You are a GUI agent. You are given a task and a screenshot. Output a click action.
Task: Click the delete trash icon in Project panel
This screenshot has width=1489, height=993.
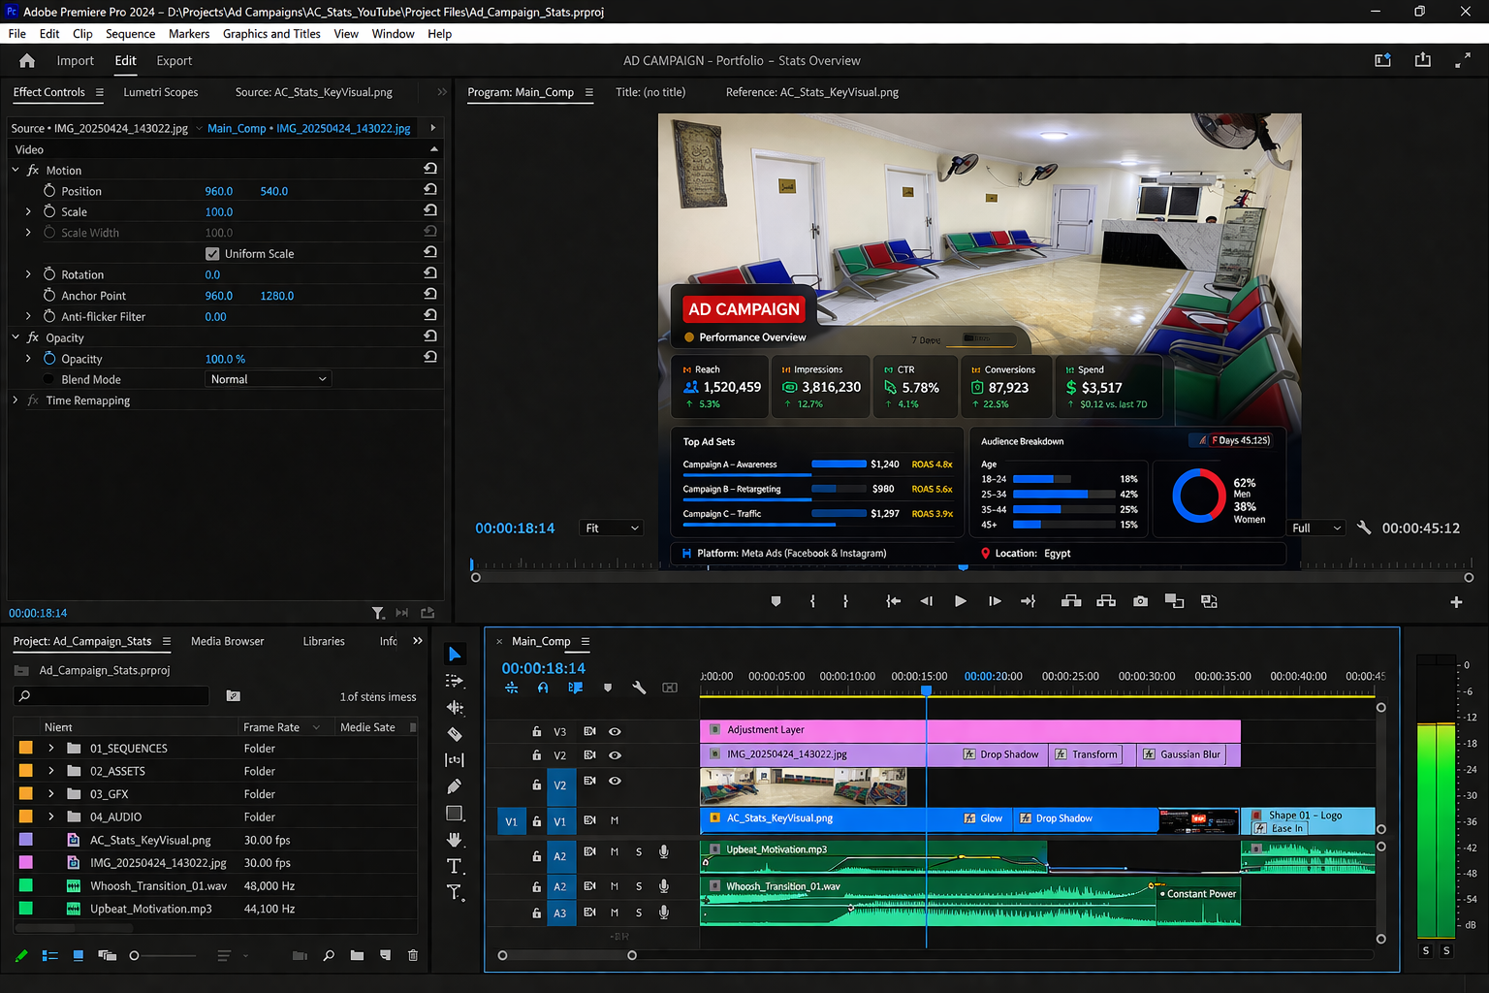point(413,955)
